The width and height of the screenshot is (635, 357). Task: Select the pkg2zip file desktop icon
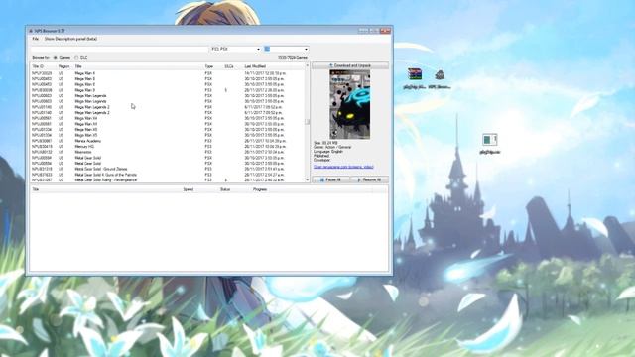click(x=489, y=143)
